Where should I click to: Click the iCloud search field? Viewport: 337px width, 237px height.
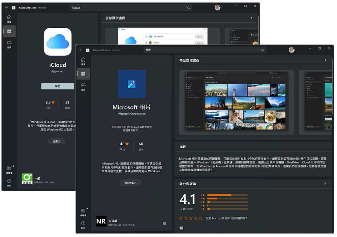click(x=131, y=8)
